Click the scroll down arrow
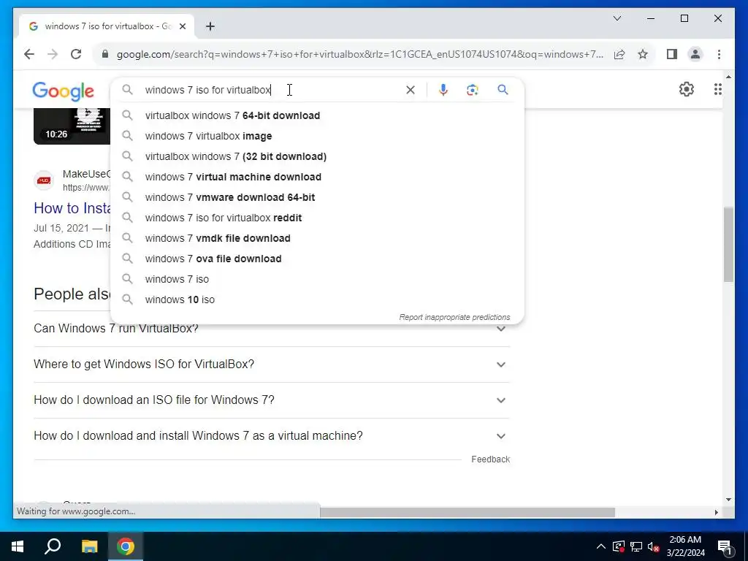Image resolution: width=748 pixels, height=561 pixels. coord(728,500)
